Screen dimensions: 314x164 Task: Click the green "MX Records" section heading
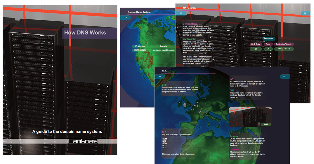coord(189,39)
